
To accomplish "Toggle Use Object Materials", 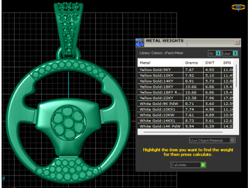I will point(212,140).
